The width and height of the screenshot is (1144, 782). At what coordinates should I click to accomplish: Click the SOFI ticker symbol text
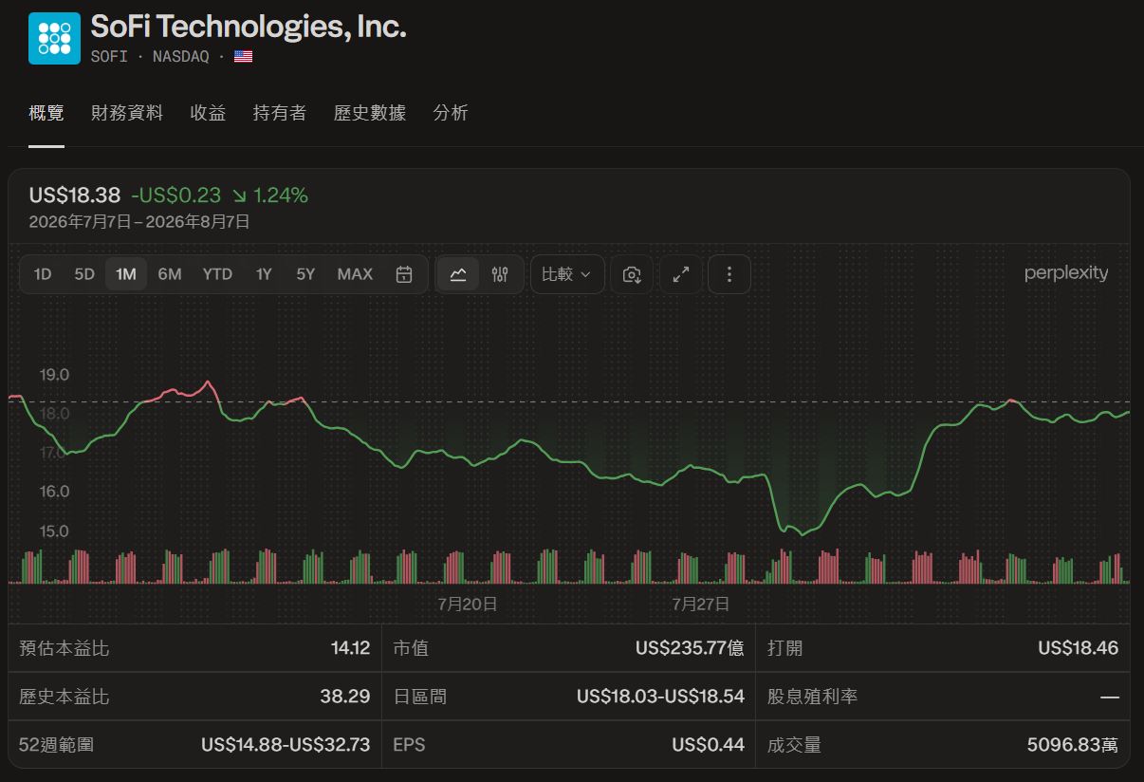109,56
